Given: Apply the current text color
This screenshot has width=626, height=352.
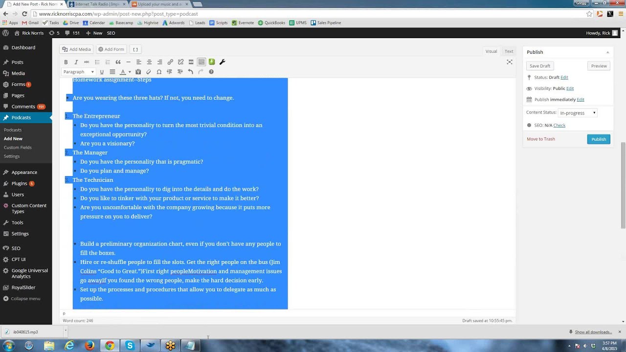Looking at the screenshot, I should (123, 72).
